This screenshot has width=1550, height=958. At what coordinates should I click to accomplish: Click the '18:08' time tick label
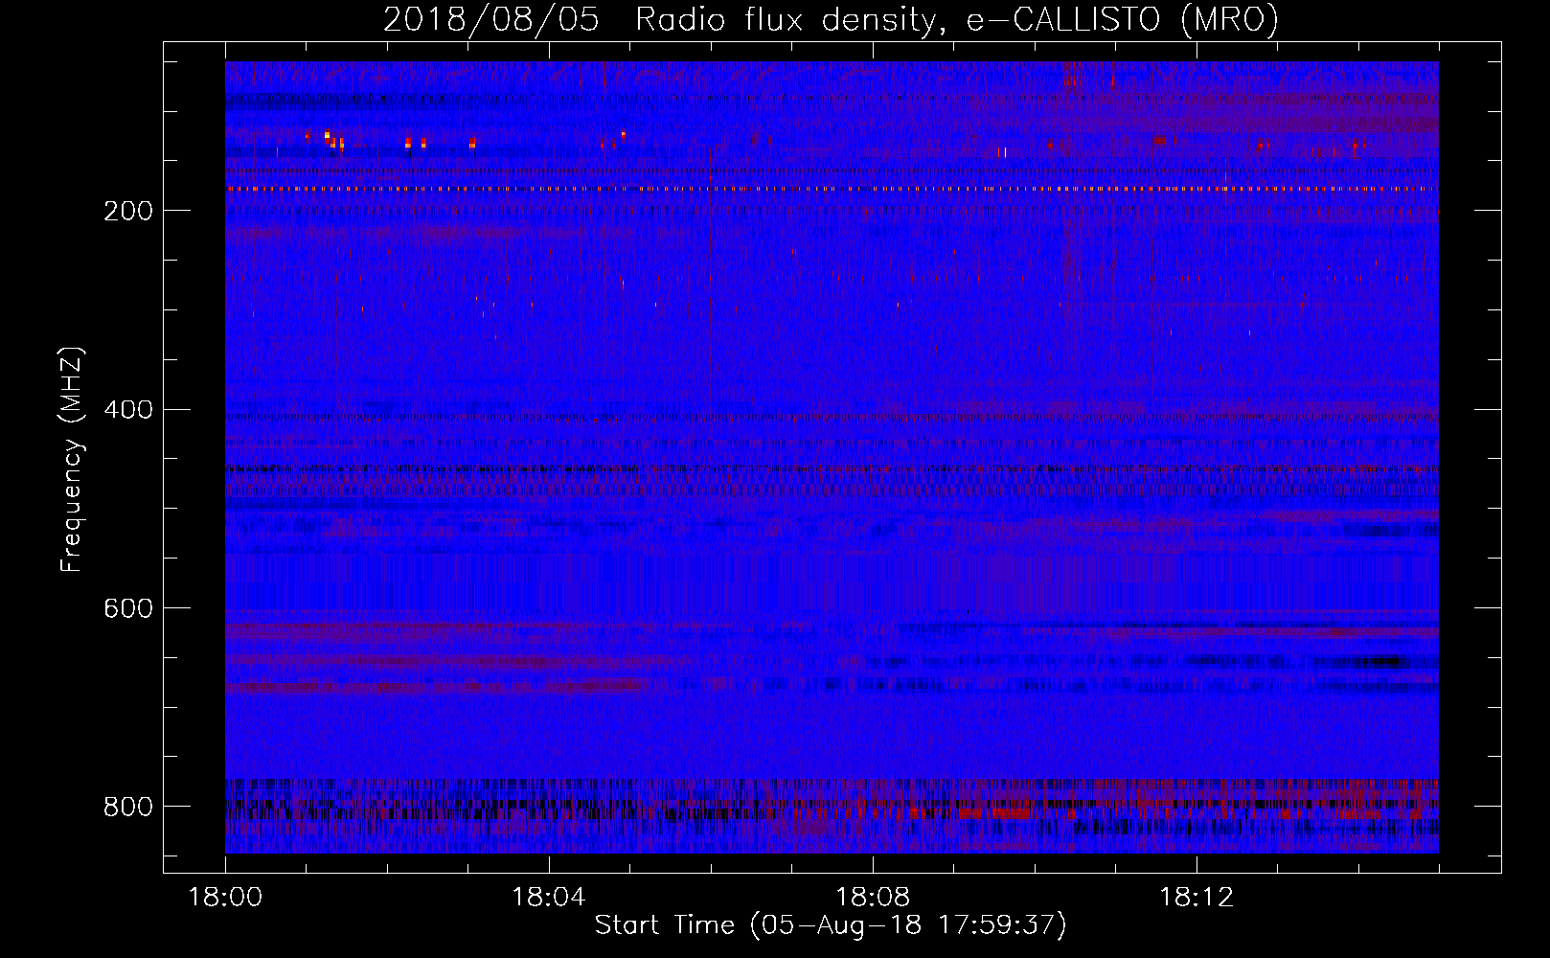(x=873, y=898)
